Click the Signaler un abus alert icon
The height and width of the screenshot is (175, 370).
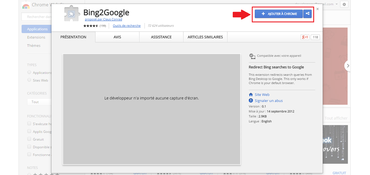point(251,101)
